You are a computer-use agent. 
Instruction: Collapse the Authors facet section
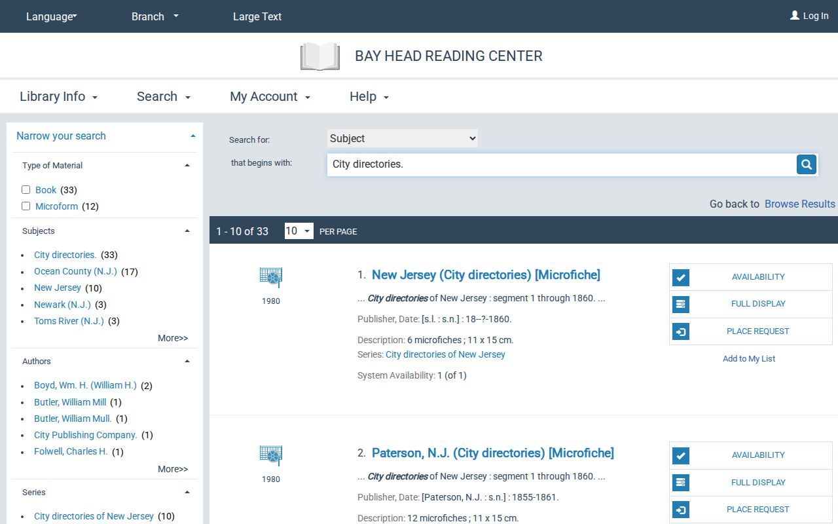(x=187, y=362)
